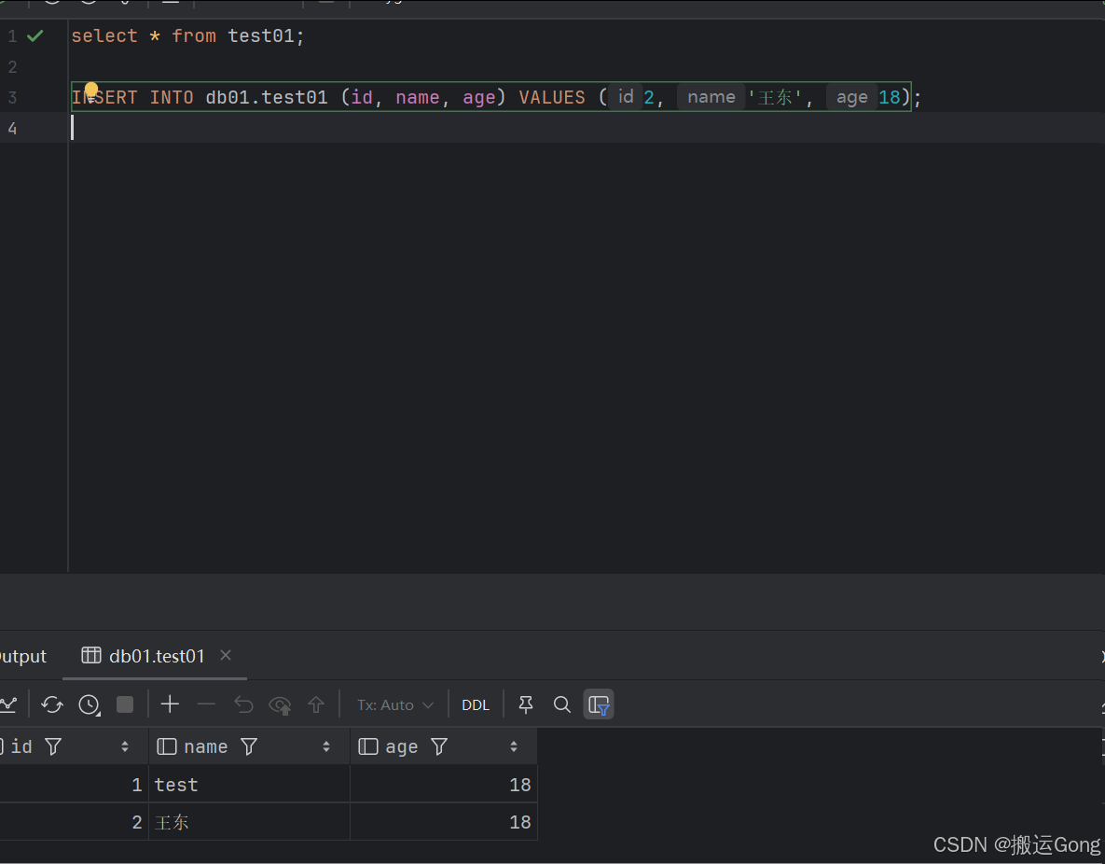This screenshot has height=864, width=1105.
Task: Show the chart series icon in grid toolbar
Action: point(7,704)
